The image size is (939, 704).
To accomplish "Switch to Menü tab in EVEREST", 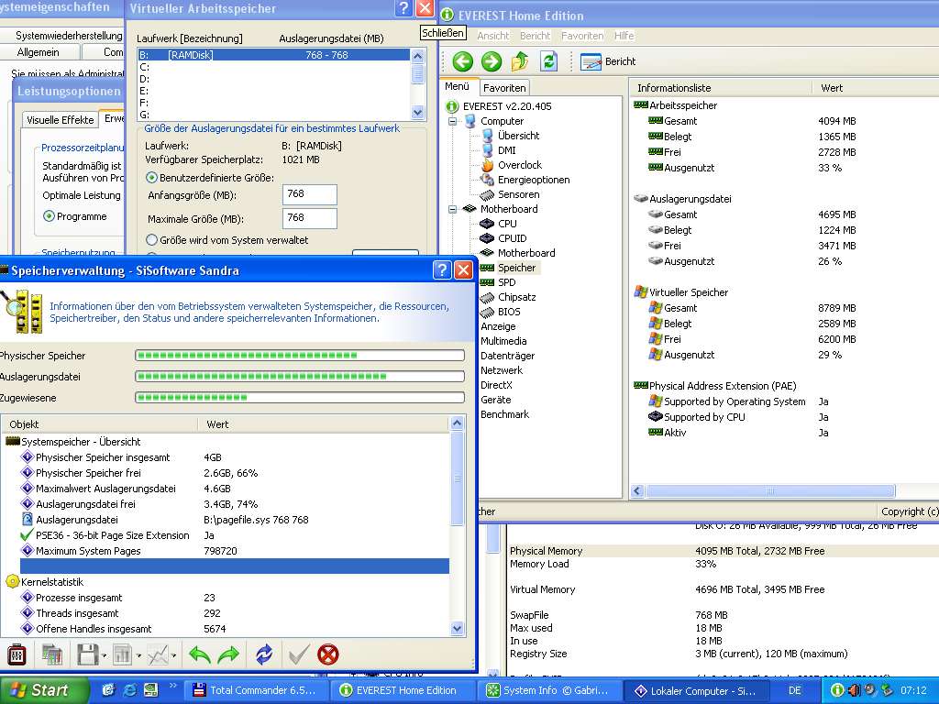I will pyautogui.click(x=457, y=86).
